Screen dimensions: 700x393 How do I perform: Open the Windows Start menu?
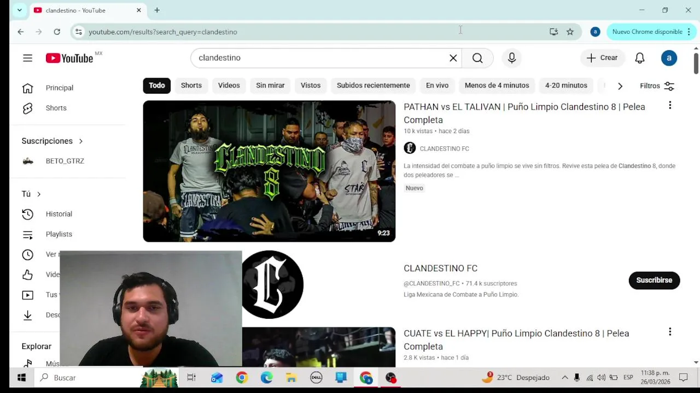click(21, 378)
